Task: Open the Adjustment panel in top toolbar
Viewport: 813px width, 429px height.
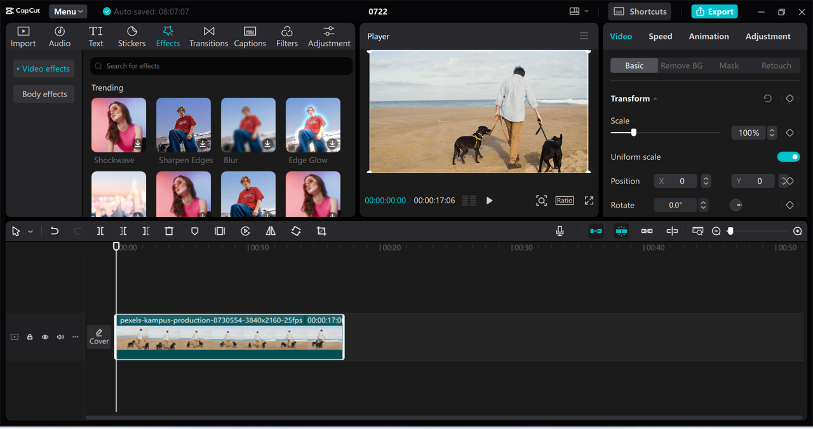Action: pos(329,37)
